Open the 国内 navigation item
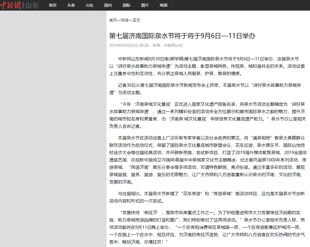Viewport: 310px width, 247px height. tap(108, 5)
